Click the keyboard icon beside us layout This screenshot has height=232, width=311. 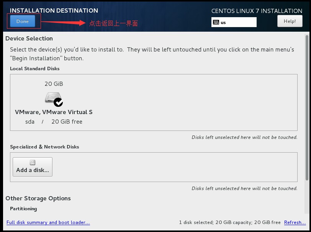pyautogui.click(x=216, y=22)
